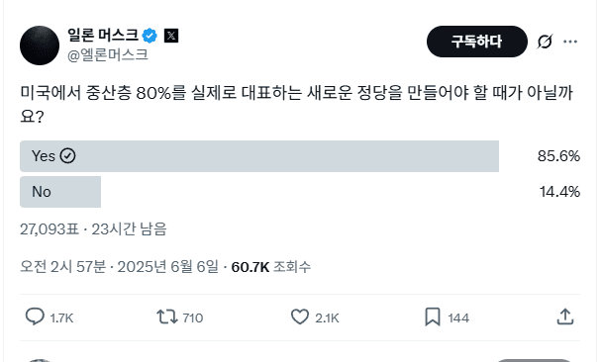Screen dimensions: 602x362
Task: Open the @엘론머스크 handle link
Action: tap(108, 54)
